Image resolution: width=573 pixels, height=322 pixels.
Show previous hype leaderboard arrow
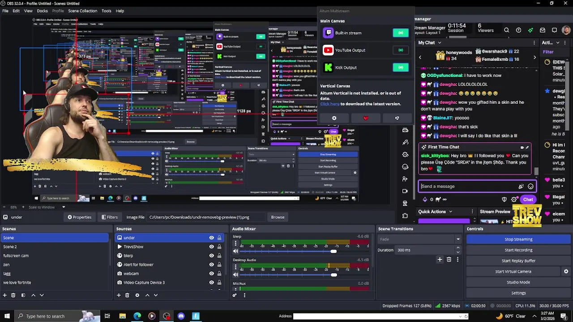click(420, 57)
